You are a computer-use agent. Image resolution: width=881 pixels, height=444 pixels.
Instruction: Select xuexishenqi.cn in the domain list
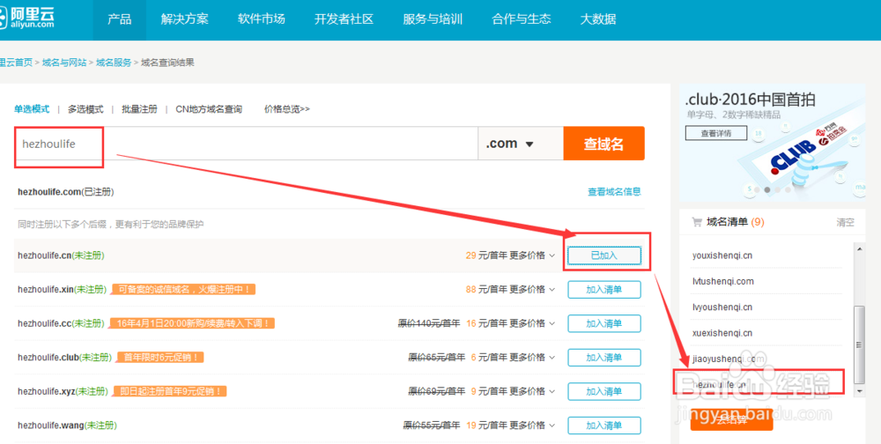(722, 333)
